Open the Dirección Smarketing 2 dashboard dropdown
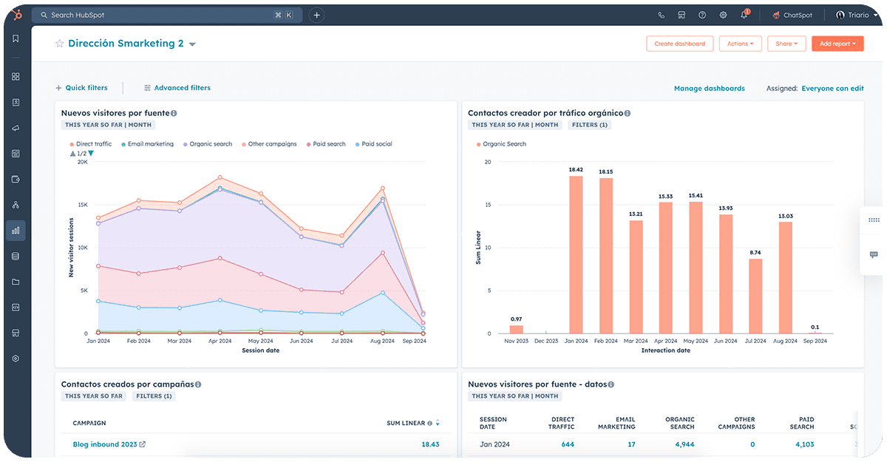Screen dimensions: 887x462 click(192, 44)
